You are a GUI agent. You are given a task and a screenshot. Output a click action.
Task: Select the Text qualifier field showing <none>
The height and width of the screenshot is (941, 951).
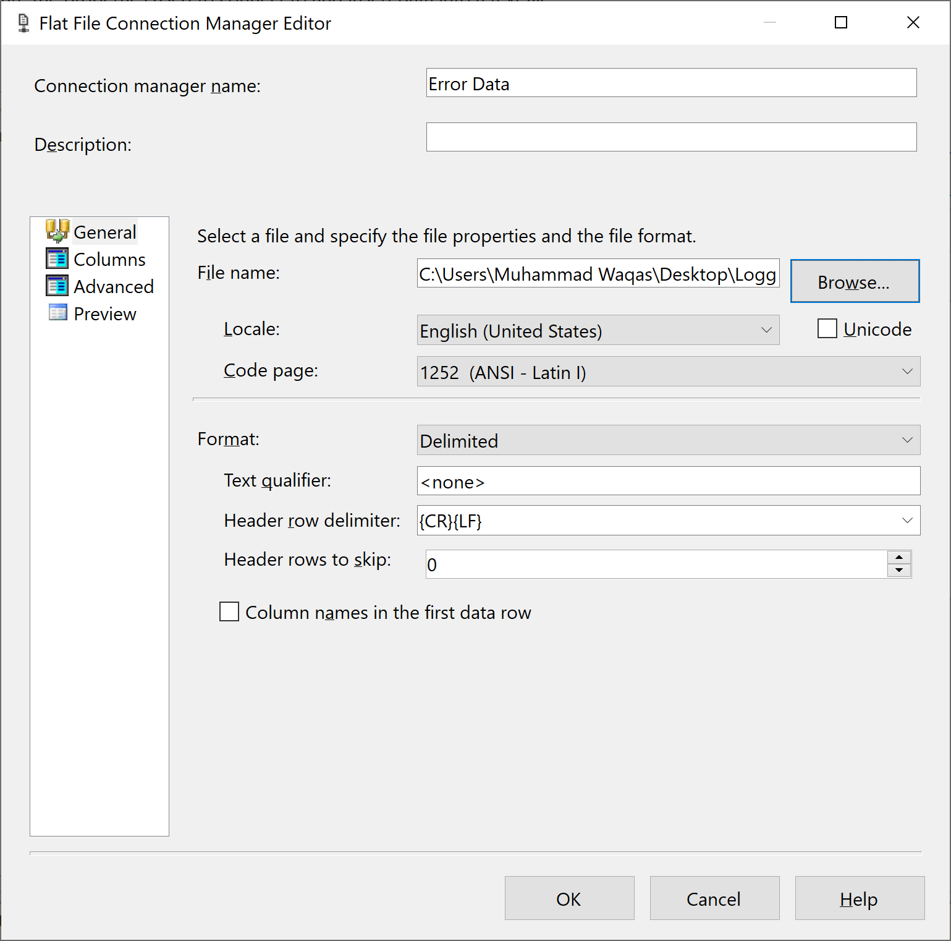point(668,481)
